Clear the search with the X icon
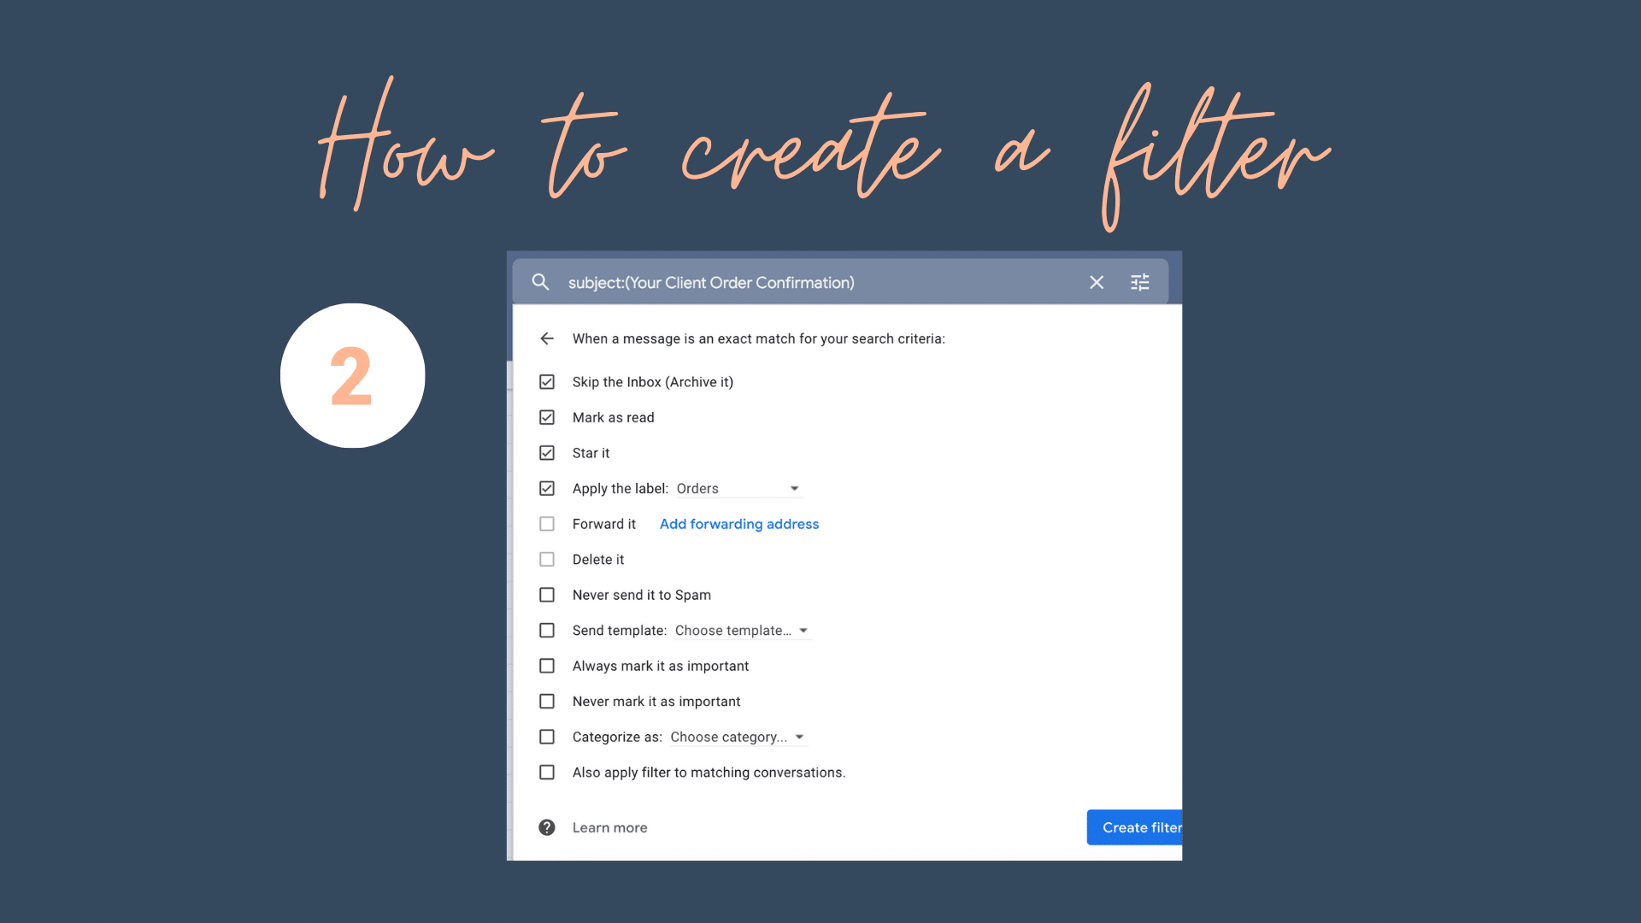Screen dimensions: 1641x923 pos(1097,282)
